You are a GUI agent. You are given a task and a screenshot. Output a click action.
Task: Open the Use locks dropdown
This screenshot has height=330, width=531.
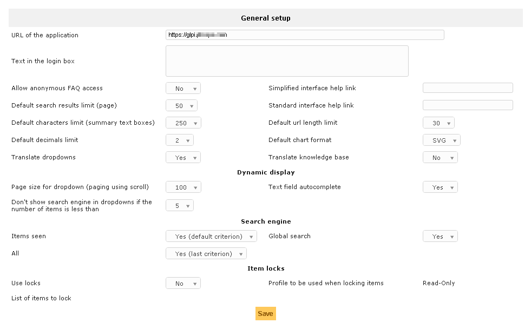click(x=184, y=283)
